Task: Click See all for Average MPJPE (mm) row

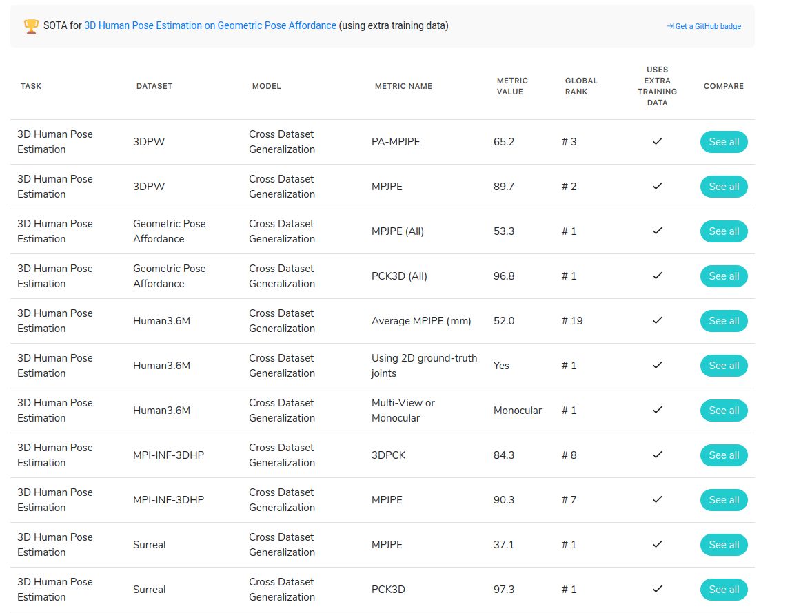Action: [x=723, y=321]
